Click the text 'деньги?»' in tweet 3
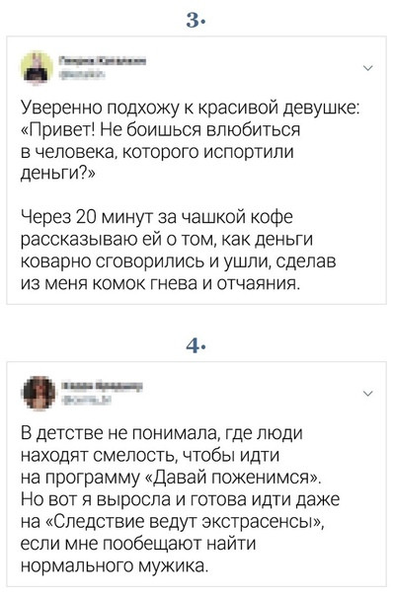Screen dimensions: 393x596 click(58, 174)
